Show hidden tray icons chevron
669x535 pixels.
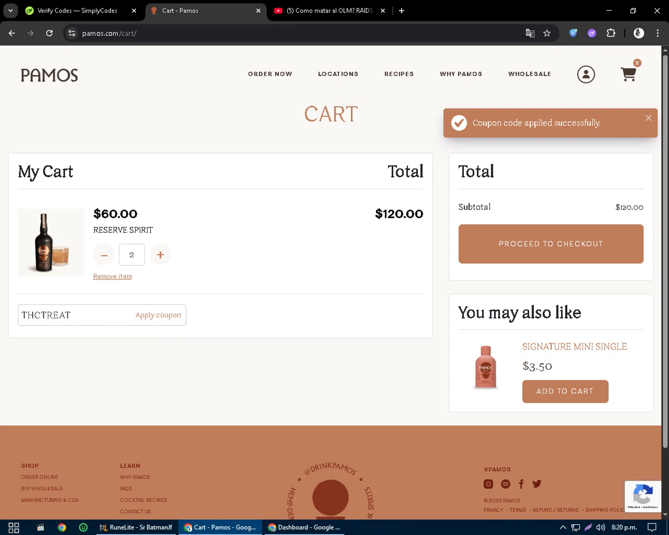click(x=563, y=527)
